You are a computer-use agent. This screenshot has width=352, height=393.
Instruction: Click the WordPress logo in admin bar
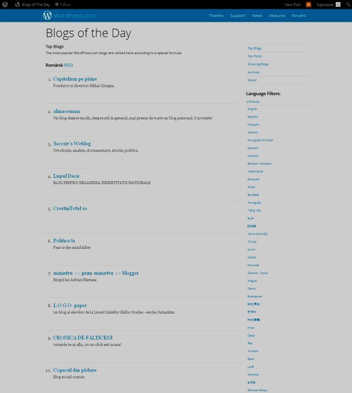click(x=5, y=5)
